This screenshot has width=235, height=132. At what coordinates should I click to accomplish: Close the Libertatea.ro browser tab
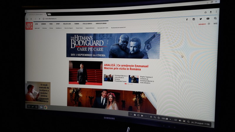(45, 14)
